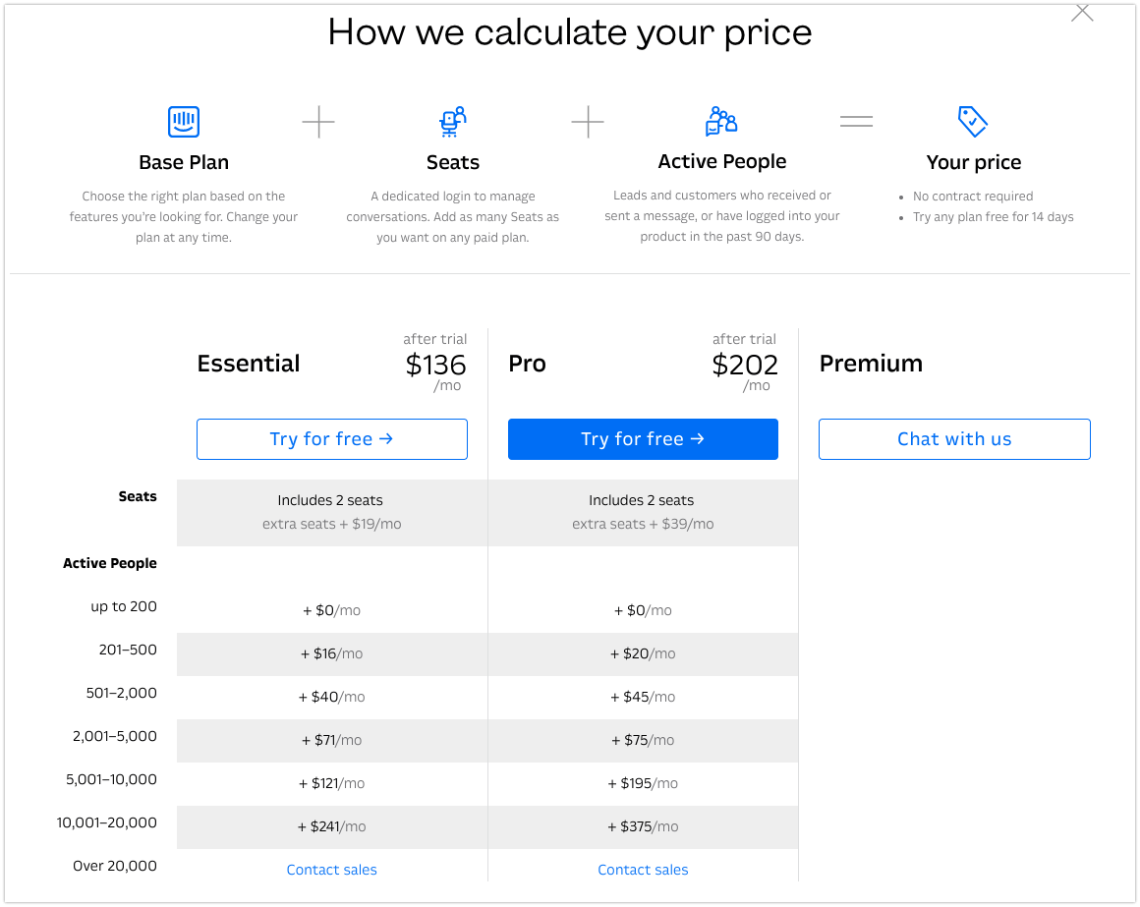Click the '+ $0/mo' Pro cell
1140x907 pixels.
pos(643,610)
